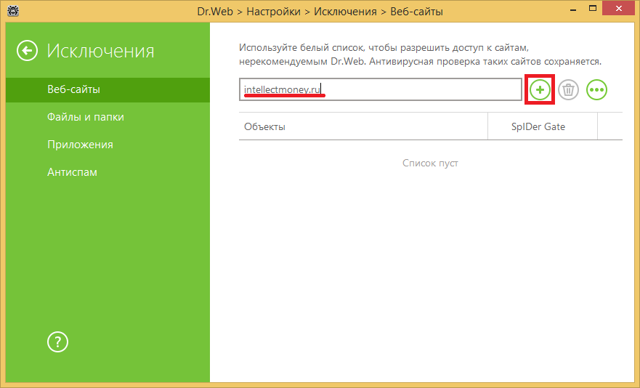The image size is (640, 388).
Task: Click the breadcrumb title bar text
Action: 320,11
